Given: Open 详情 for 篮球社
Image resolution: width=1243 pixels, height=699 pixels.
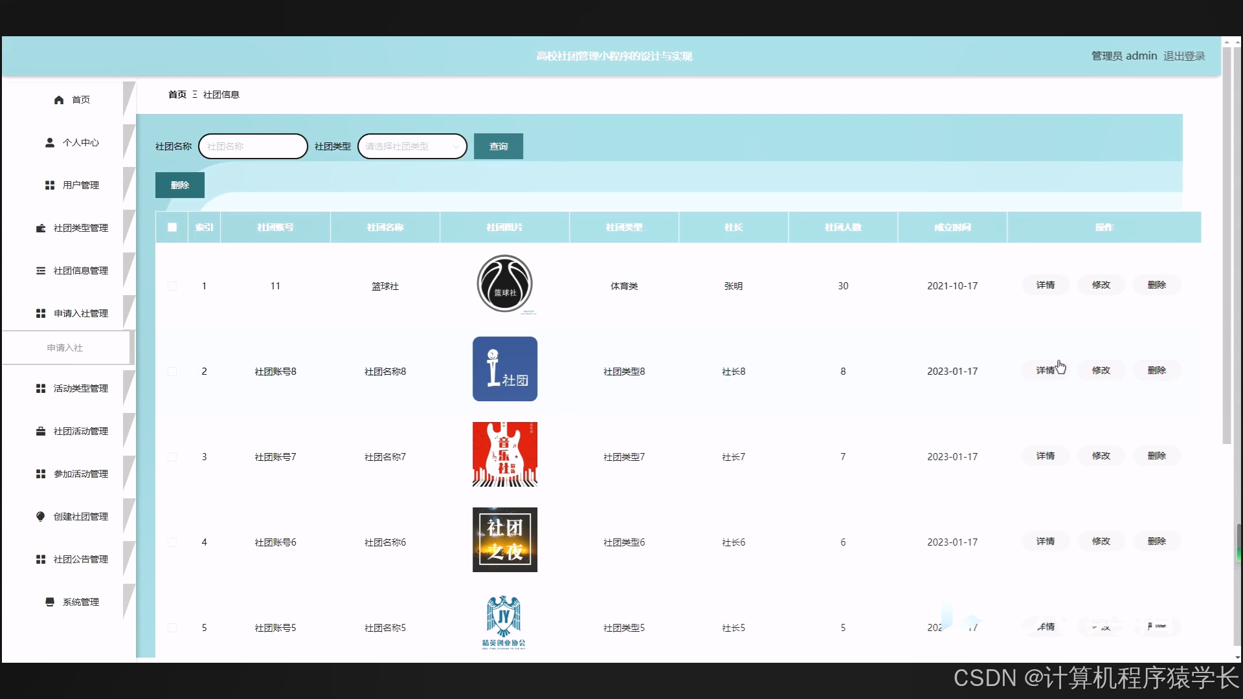Looking at the screenshot, I should 1046,285.
